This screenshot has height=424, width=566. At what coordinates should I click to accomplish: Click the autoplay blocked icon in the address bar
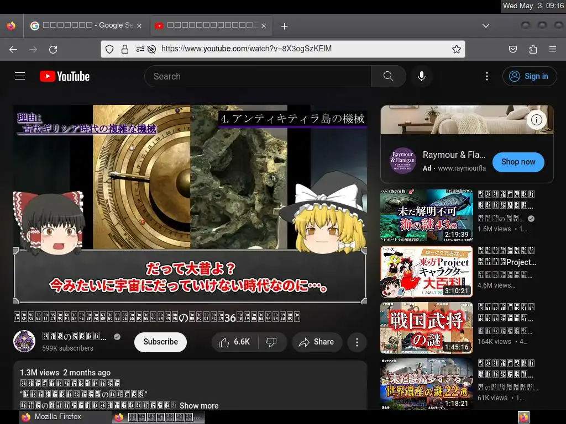[x=152, y=49]
